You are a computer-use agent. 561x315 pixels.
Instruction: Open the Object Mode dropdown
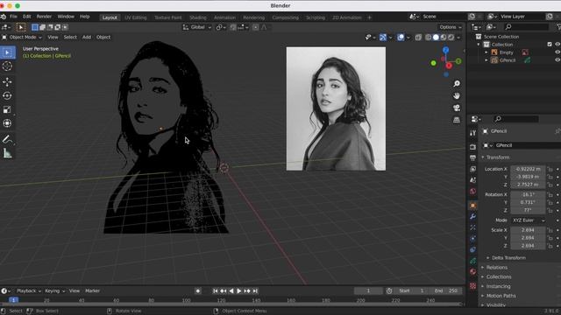click(x=22, y=37)
